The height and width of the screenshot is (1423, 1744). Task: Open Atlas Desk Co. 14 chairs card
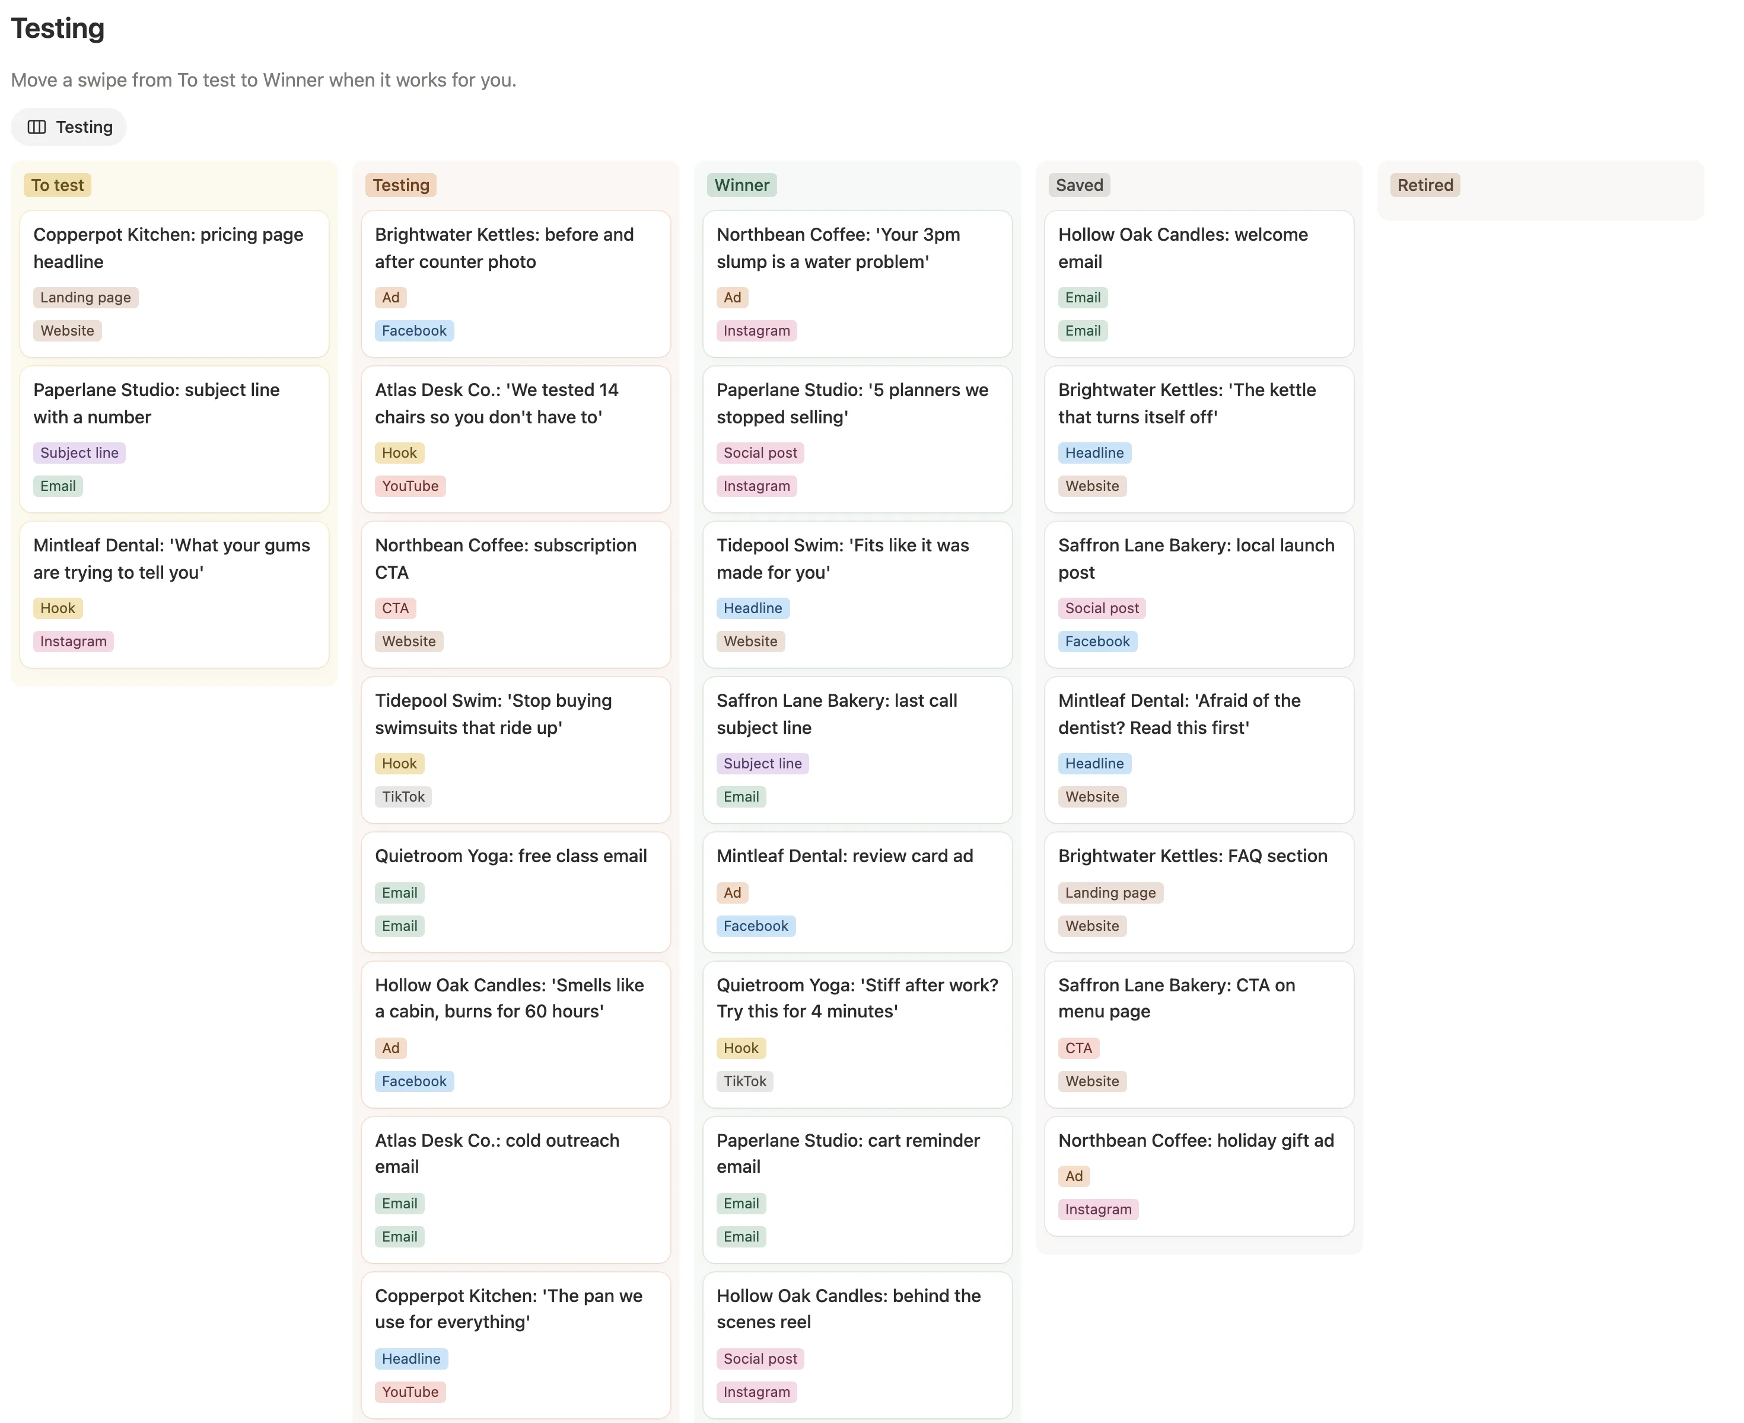[x=515, y=439]
